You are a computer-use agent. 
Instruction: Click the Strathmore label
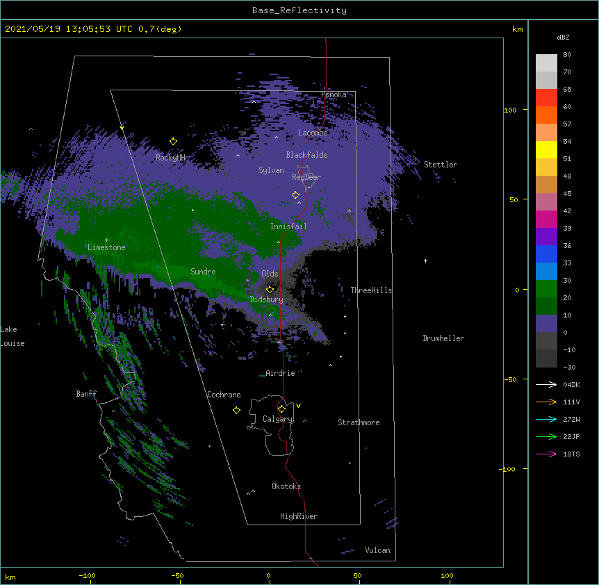359,422
